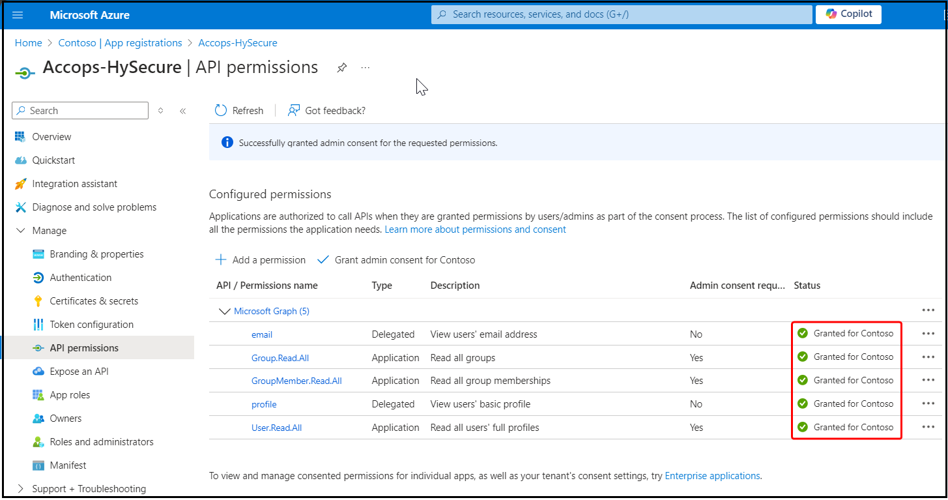The height and width of the screenshot is (500, 948).
Task: Click the User.Read.All permission link
Action: point(276,428)
